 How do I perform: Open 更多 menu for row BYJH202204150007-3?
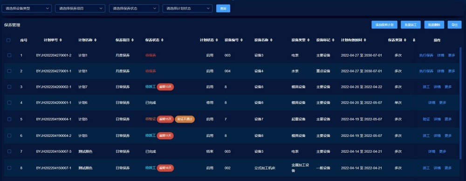click(x=443, y=151)
